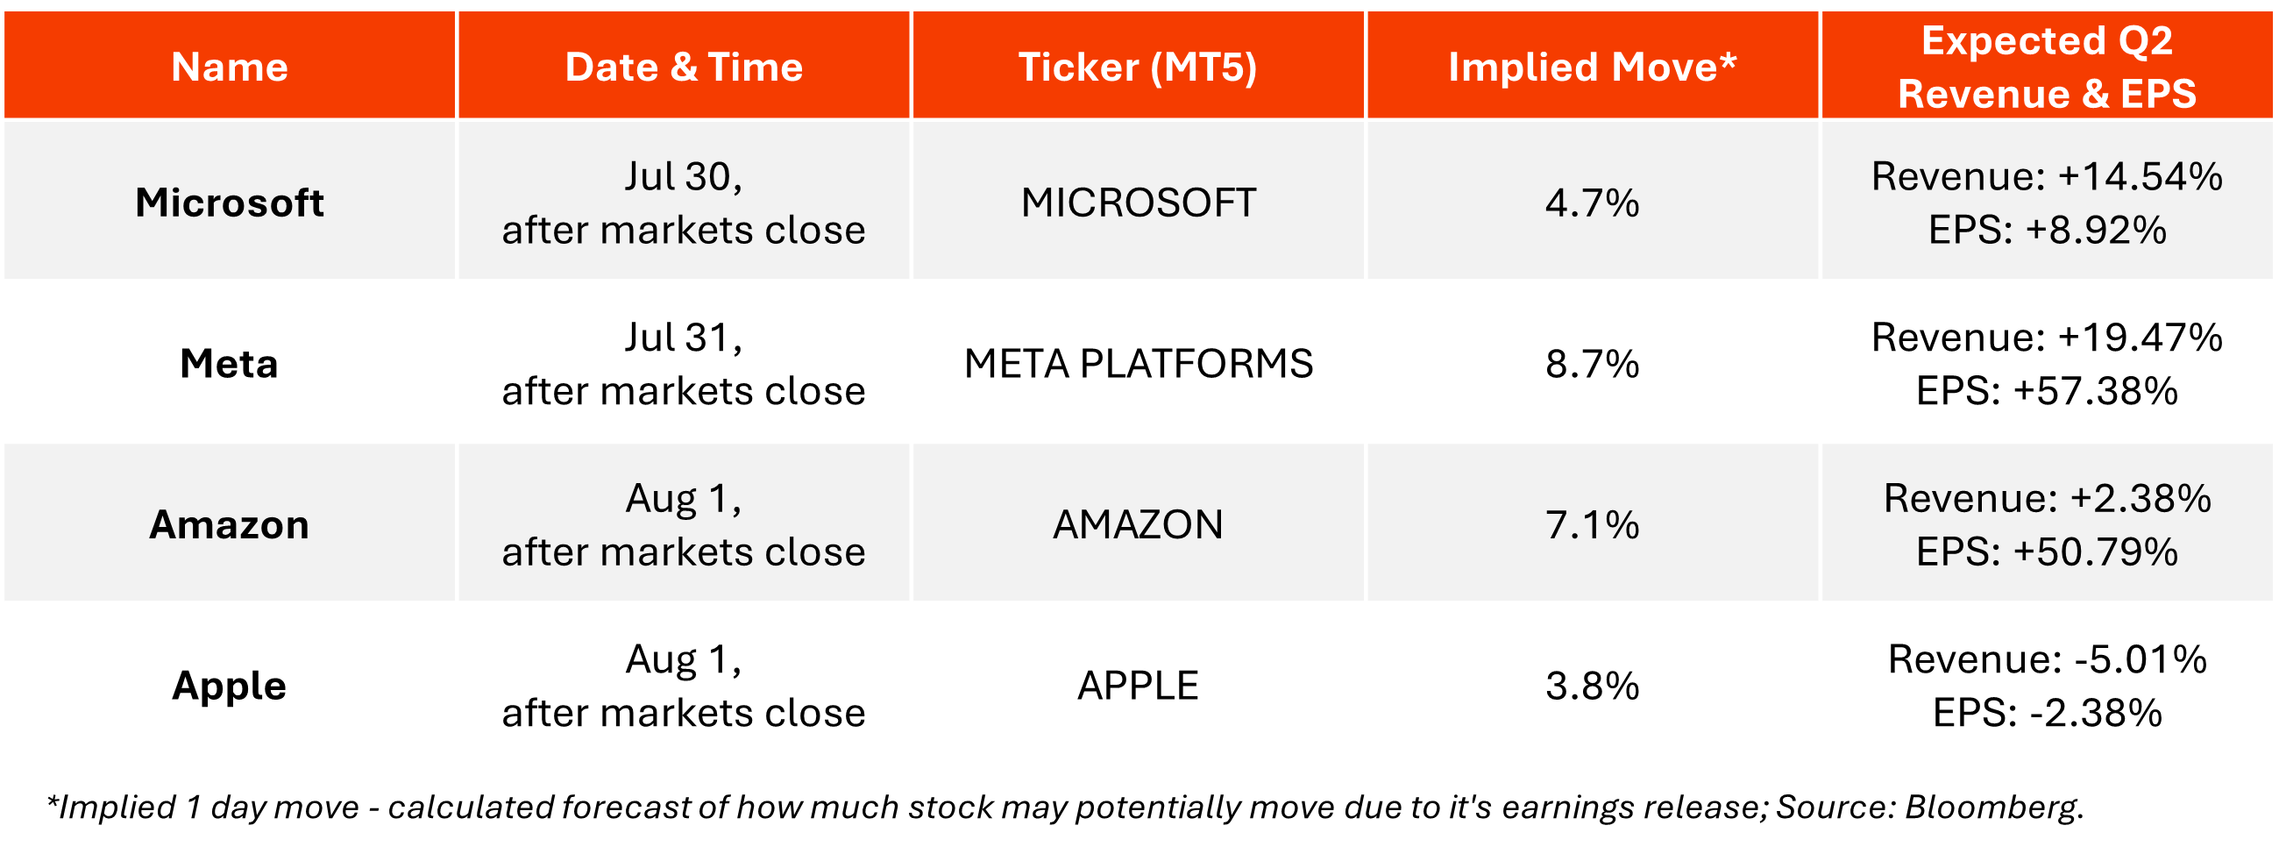Click the 7.1% implied move value

[1593, 525]
